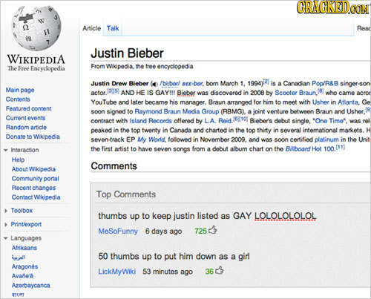
Task: Select Aragonés language link
Action: (x=24, y=266)
